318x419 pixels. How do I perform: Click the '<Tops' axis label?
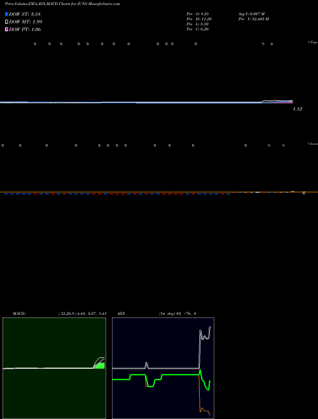tap(312, 43)
